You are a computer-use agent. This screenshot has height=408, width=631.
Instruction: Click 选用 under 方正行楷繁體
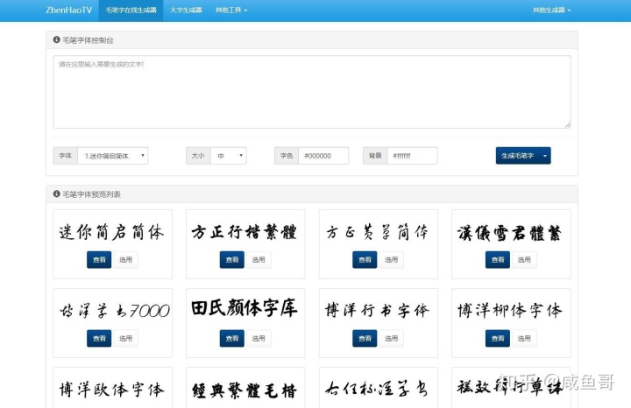259,260
